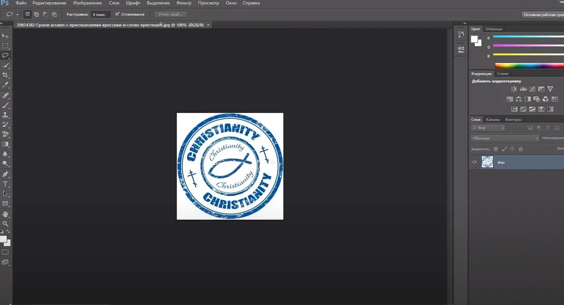Change the screen mode

(x=5, y=262)
